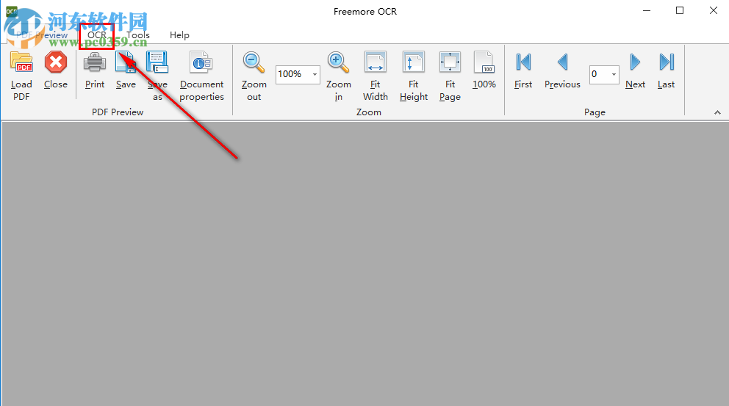Click the Save document icon
Screen dimensions: 729x406
126,62
